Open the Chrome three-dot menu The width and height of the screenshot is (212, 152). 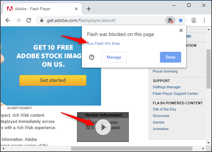click(204, 21)
